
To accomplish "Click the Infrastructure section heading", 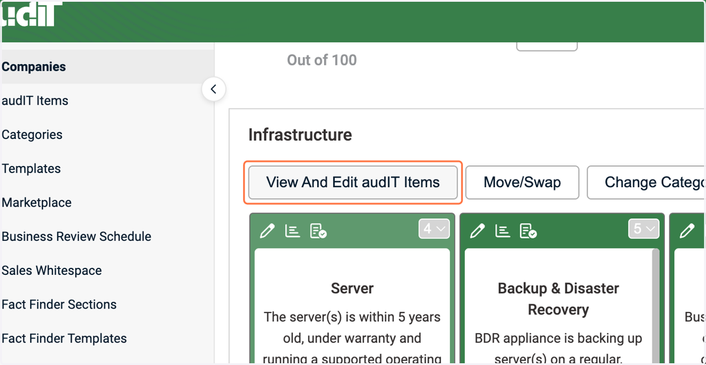I will pyautogui.click(x=300, y=135).
